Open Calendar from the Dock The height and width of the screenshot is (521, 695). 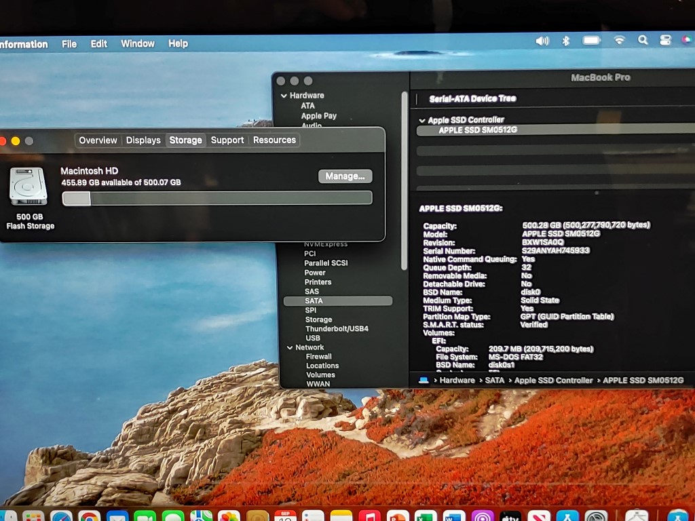286,516
